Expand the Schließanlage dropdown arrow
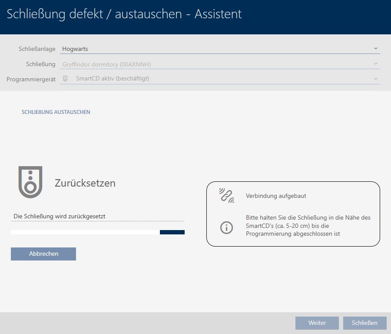391x334 pixels. pos(376,49)
